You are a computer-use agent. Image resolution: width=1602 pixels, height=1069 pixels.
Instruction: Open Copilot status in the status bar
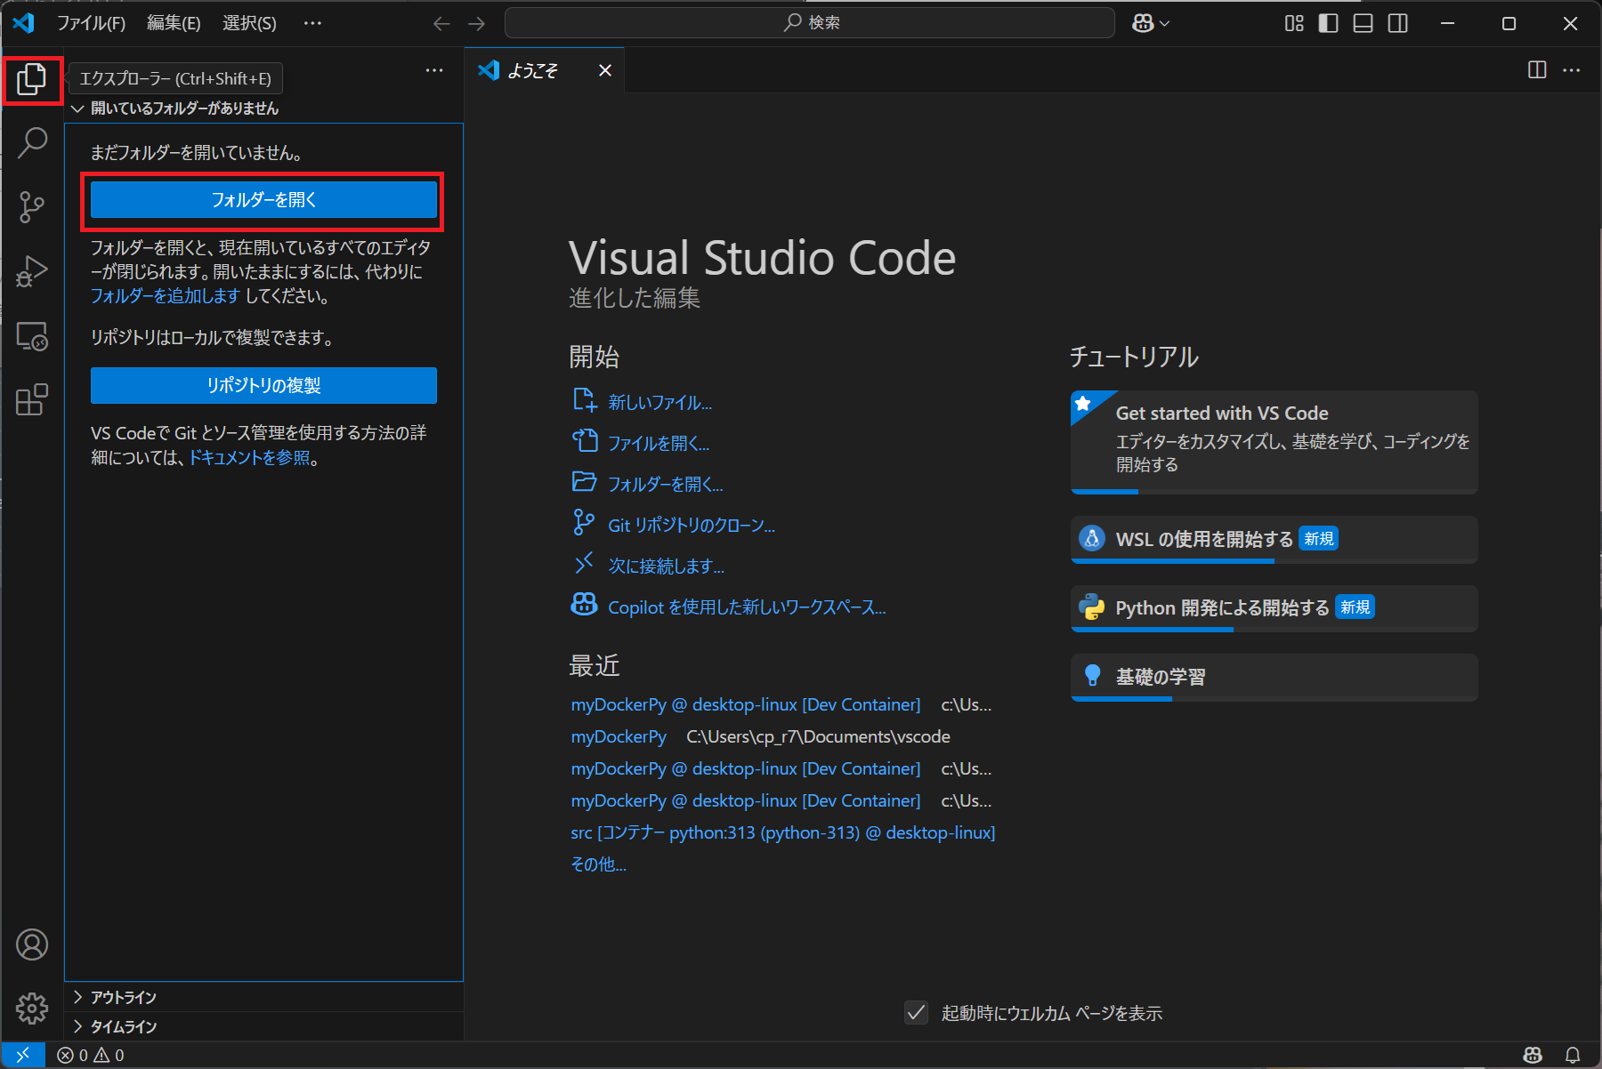tap(1533, 1055)
